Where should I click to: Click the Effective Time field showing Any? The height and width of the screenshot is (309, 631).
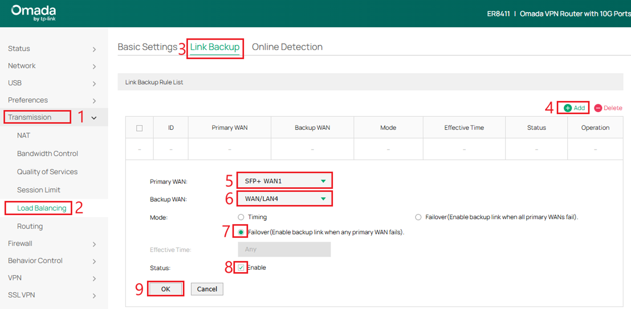(x=284, y=249)
